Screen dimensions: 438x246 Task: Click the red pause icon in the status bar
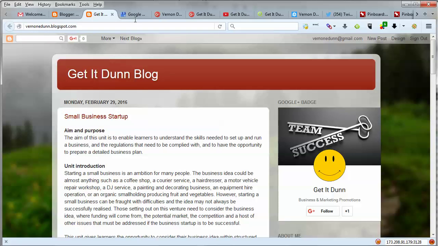point(432,242)
